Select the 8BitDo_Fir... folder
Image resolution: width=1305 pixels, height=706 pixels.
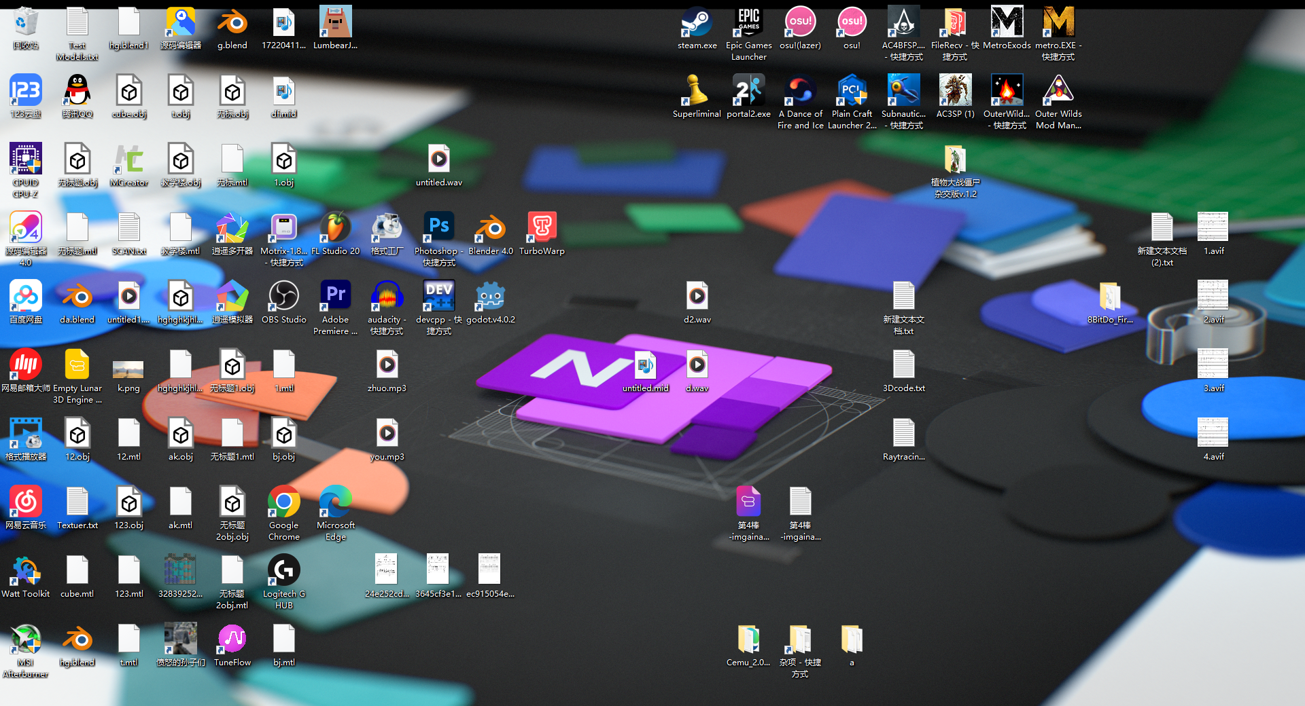[1110, 297]
